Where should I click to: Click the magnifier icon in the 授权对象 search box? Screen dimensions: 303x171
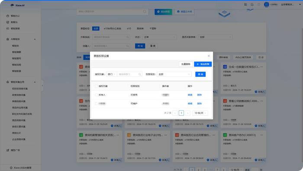(140, 74)
